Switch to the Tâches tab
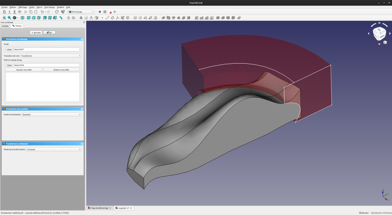The image size is (392, 215). pos(17,26)
